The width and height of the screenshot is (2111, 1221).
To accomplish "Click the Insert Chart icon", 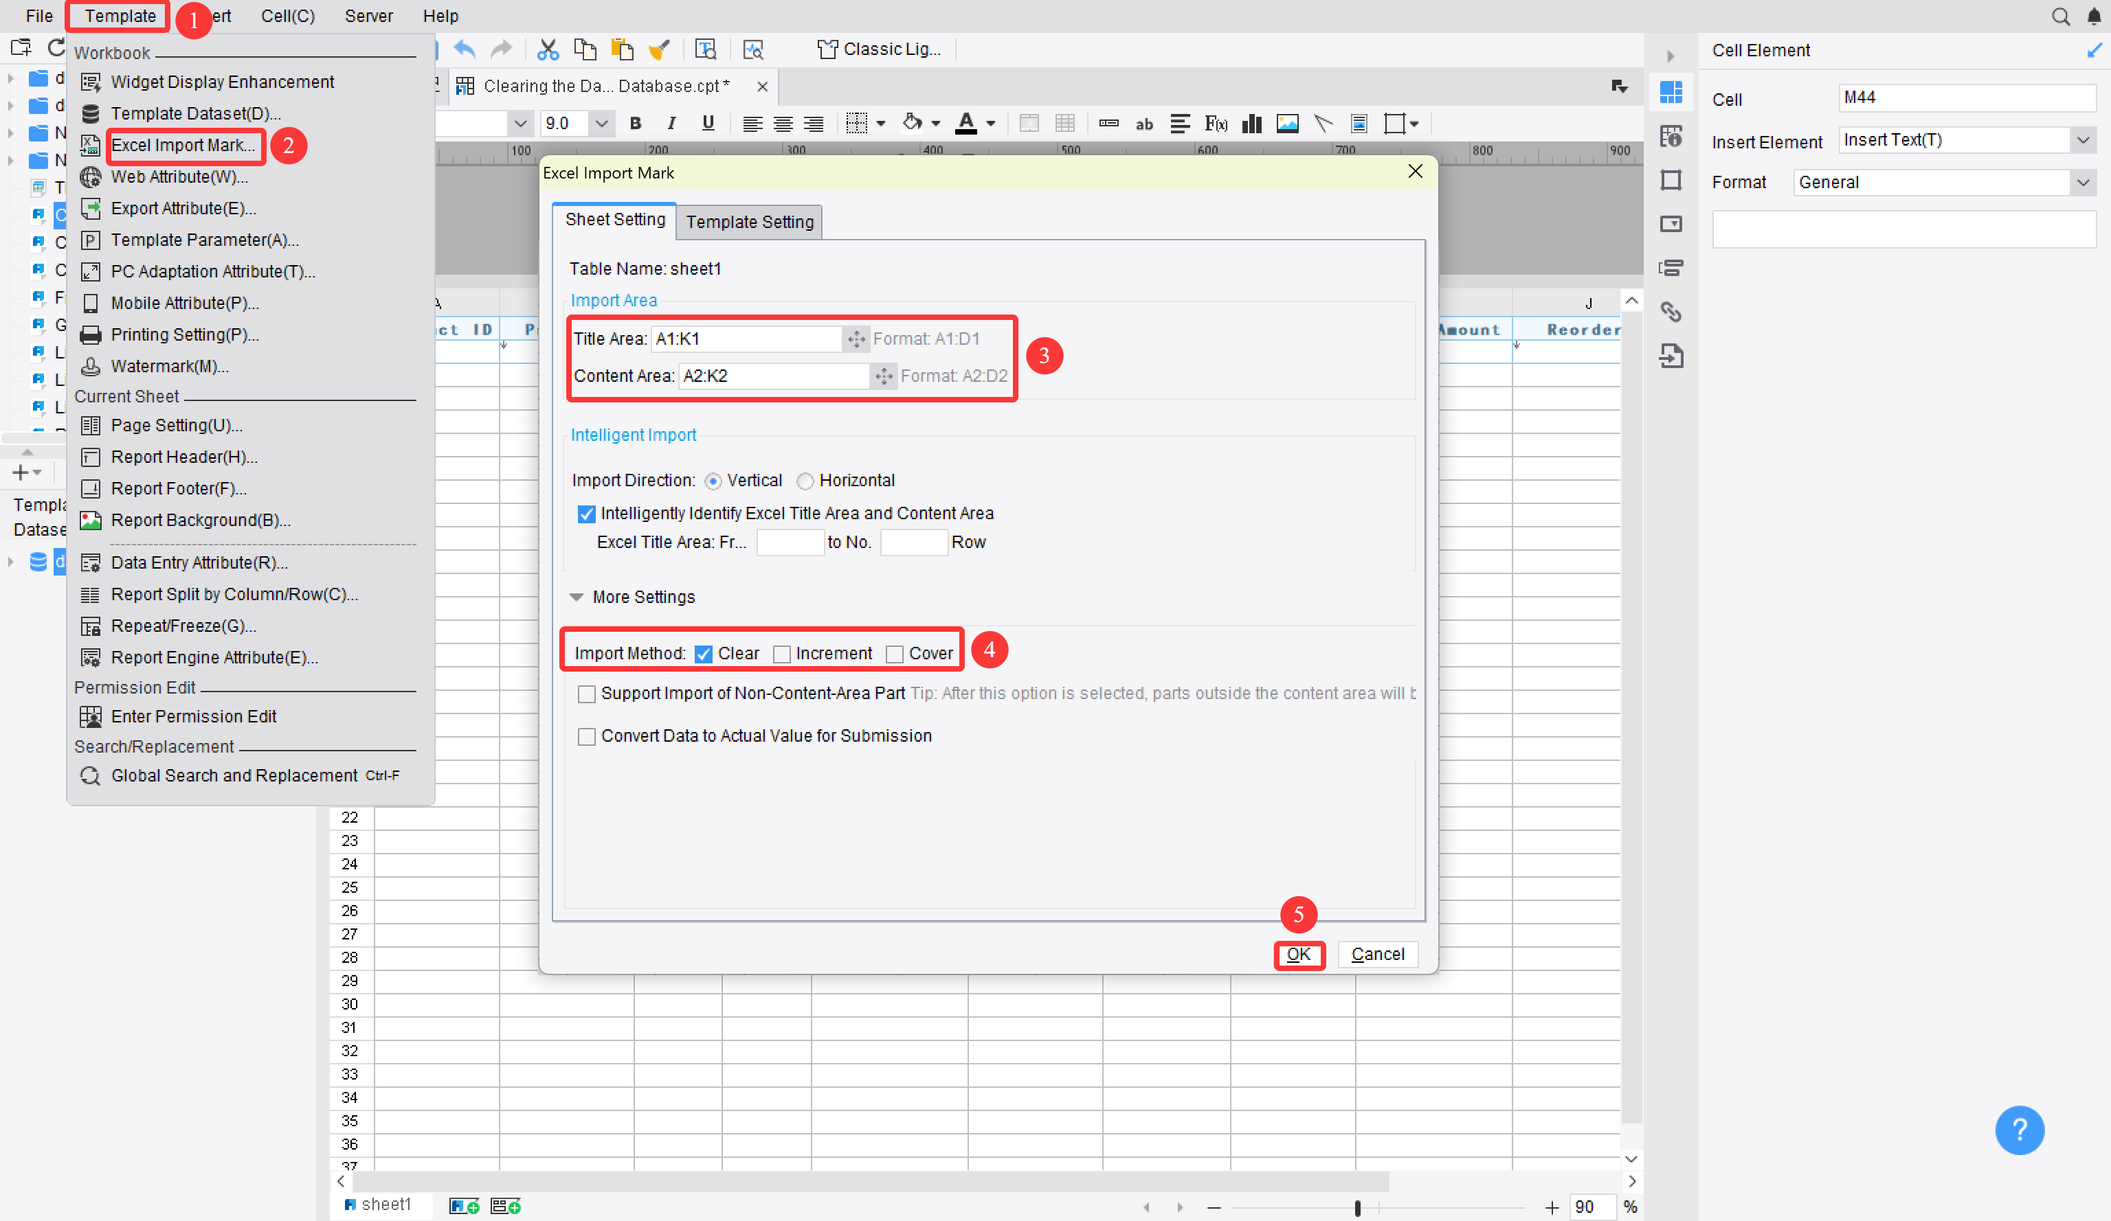I will (1251, 124).
